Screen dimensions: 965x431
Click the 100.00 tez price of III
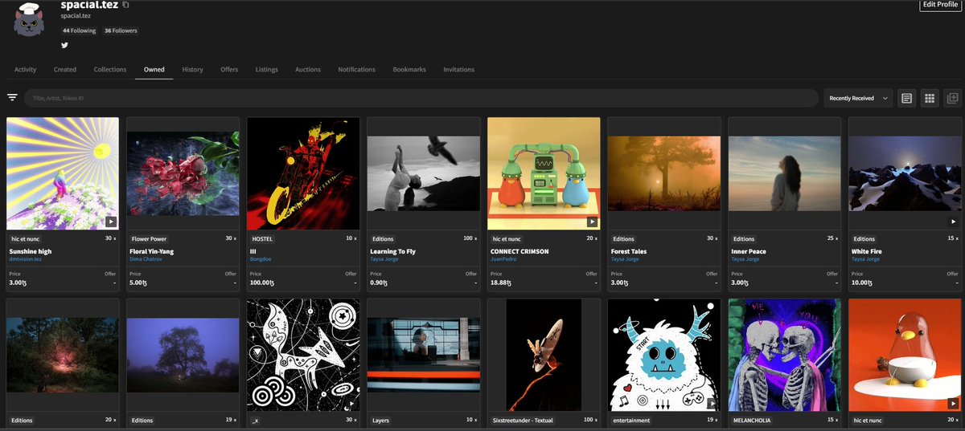263,283
